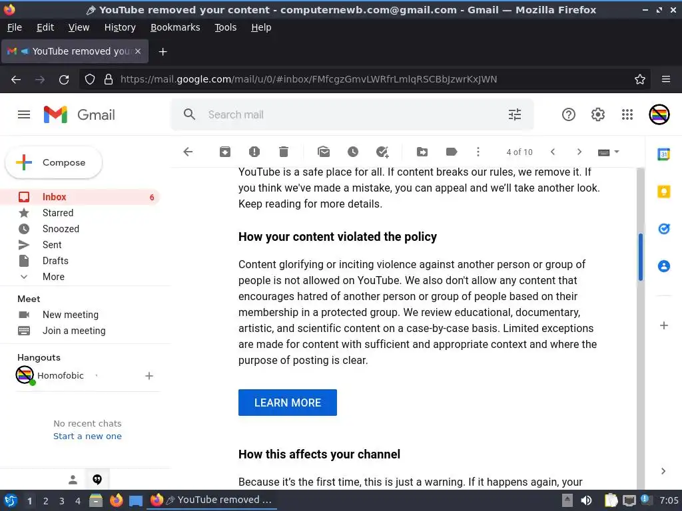Screen dimensions: 682x511
Task: Open Gmail support help icon
Action: point(569,114)
